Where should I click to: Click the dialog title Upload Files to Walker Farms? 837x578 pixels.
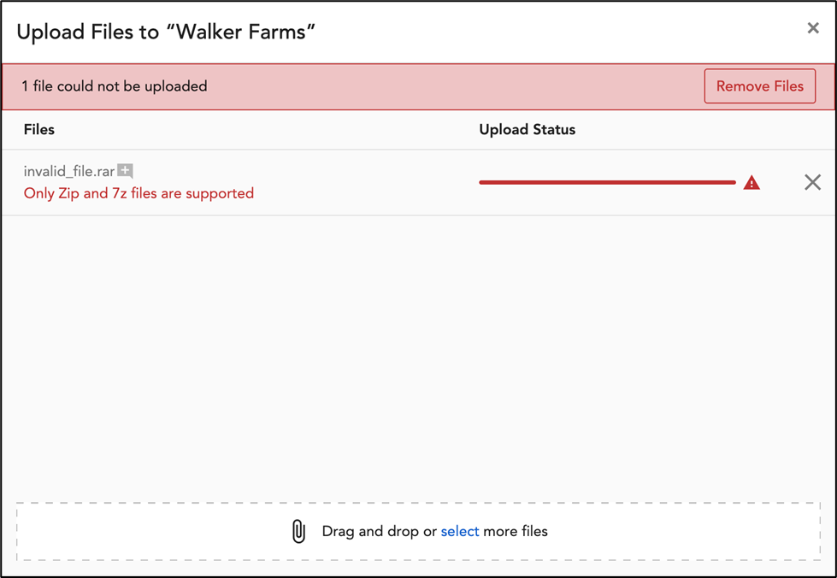tap(168, 30)
